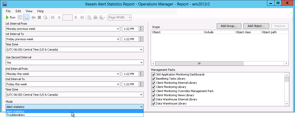
Task: Click the back arrow toolbar icon
Action: [33, 17]
